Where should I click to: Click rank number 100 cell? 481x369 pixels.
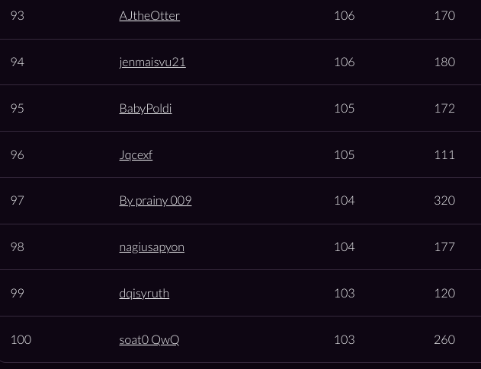point(21,339)
